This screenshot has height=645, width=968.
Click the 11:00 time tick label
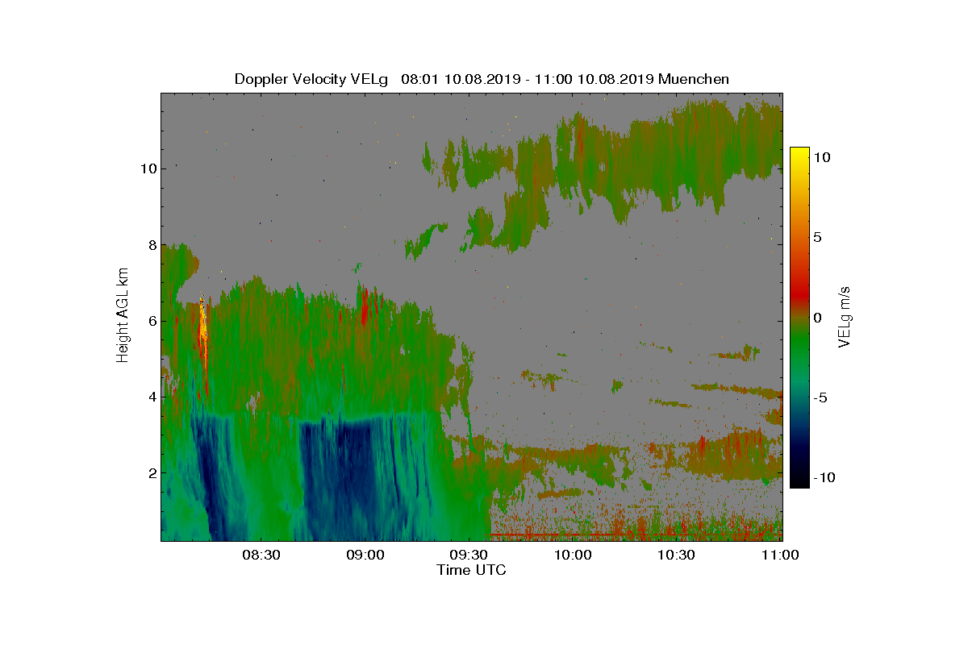[779, 555]
